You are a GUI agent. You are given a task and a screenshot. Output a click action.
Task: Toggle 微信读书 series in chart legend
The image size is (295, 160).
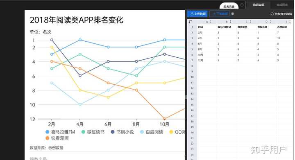(x=93, y=132)
